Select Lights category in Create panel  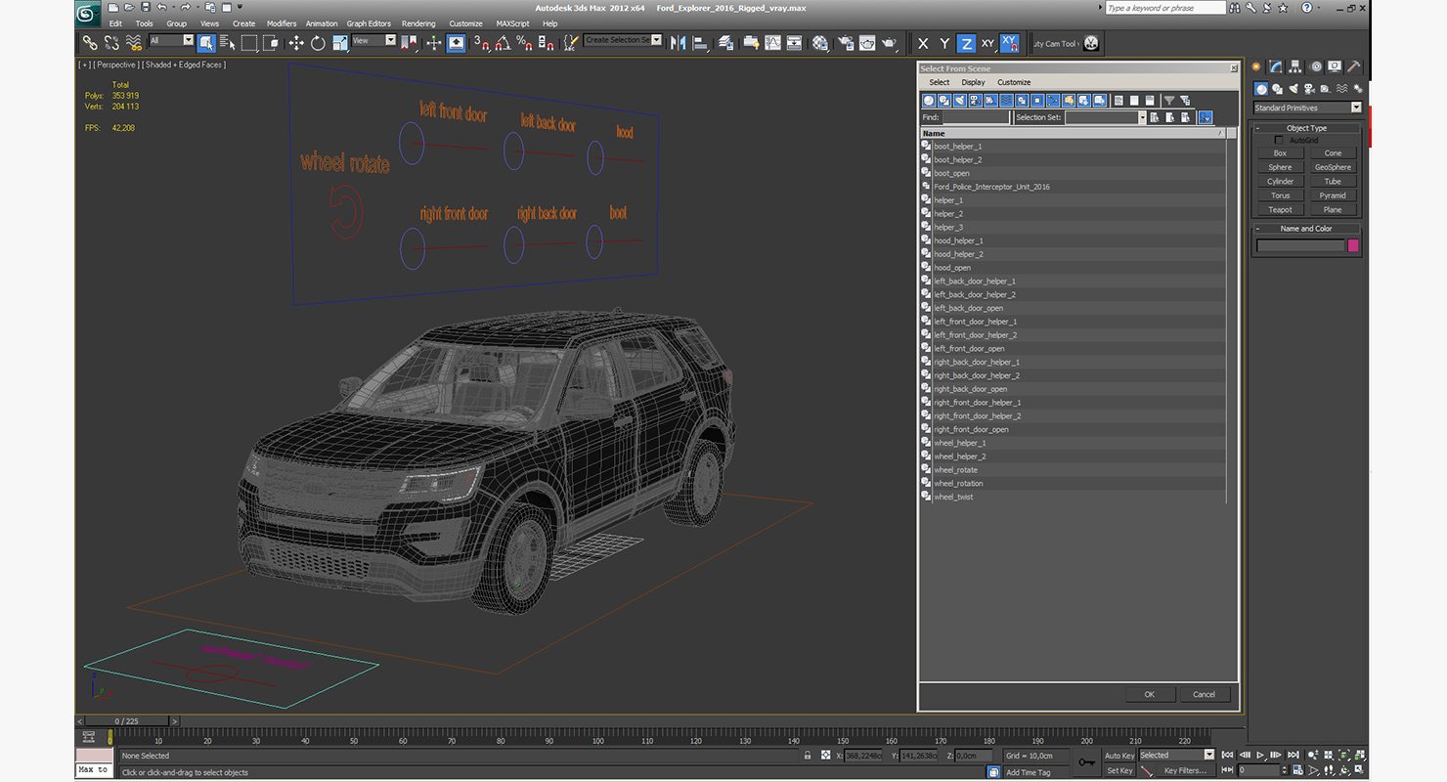pos(1294,89)
